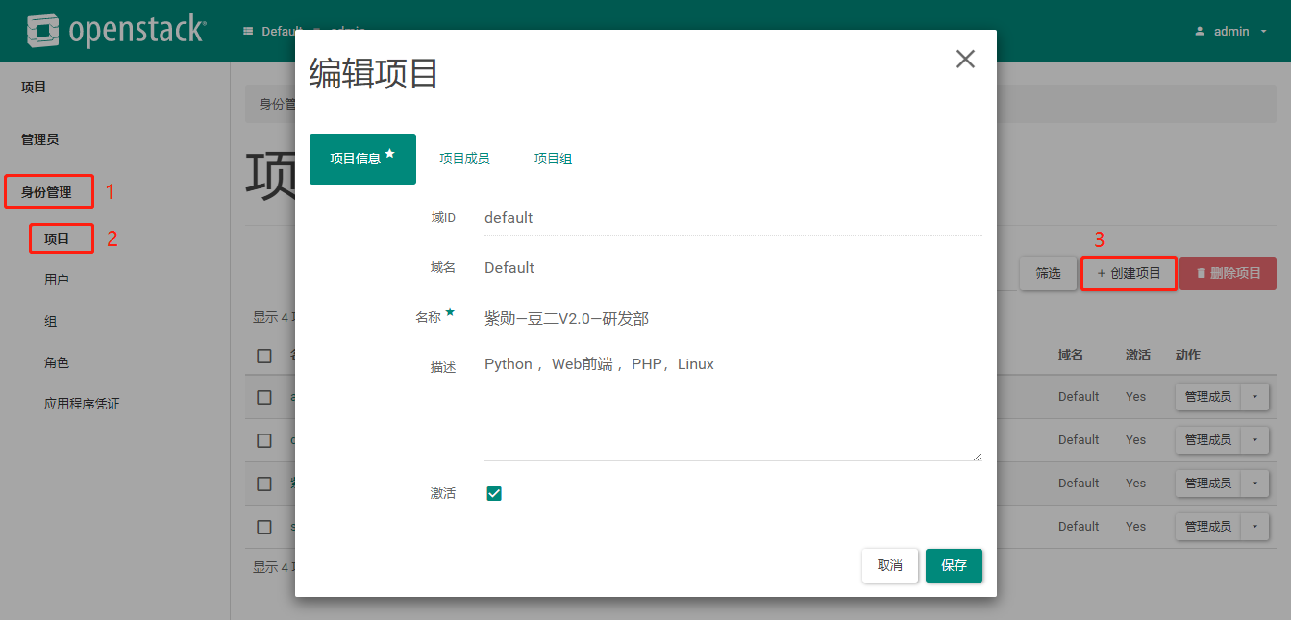
Task: Uncheck the 激活 checkbox
Action: [x=494, y=493]
